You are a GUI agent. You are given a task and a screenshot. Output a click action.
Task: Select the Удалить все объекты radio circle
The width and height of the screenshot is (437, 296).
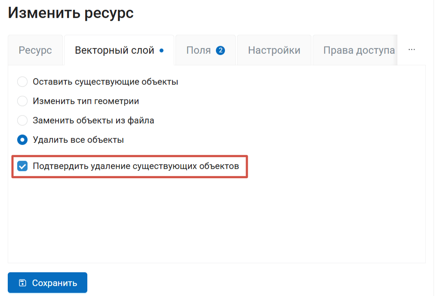pyautogui.click(x=22, y=140)
